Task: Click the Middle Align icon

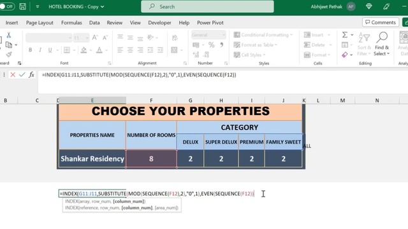Action: click(x=130, y=38)
